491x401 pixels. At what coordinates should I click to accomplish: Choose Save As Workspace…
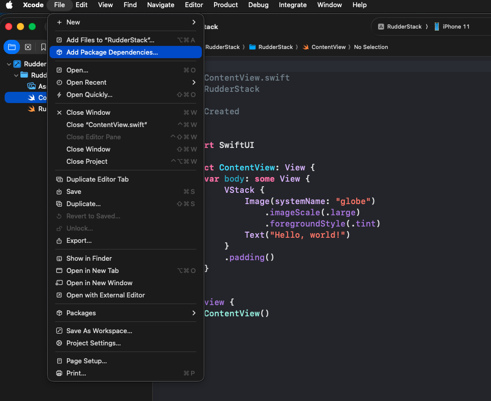coord(126,331)
